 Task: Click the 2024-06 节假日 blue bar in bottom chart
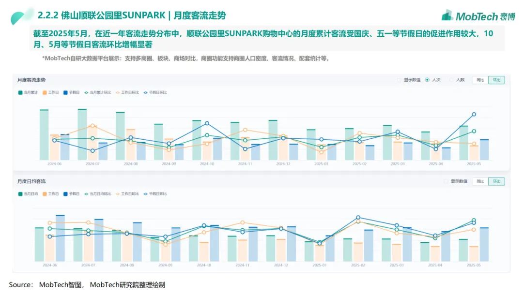pyautogui.click(x=61, y=238)
